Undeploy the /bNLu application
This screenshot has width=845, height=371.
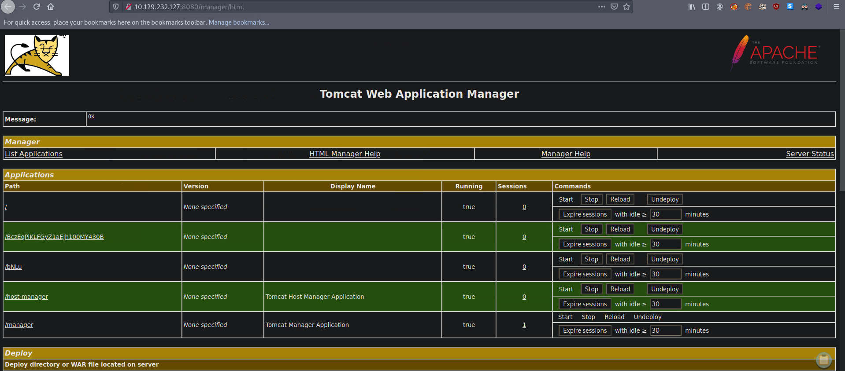coord(665,259)
